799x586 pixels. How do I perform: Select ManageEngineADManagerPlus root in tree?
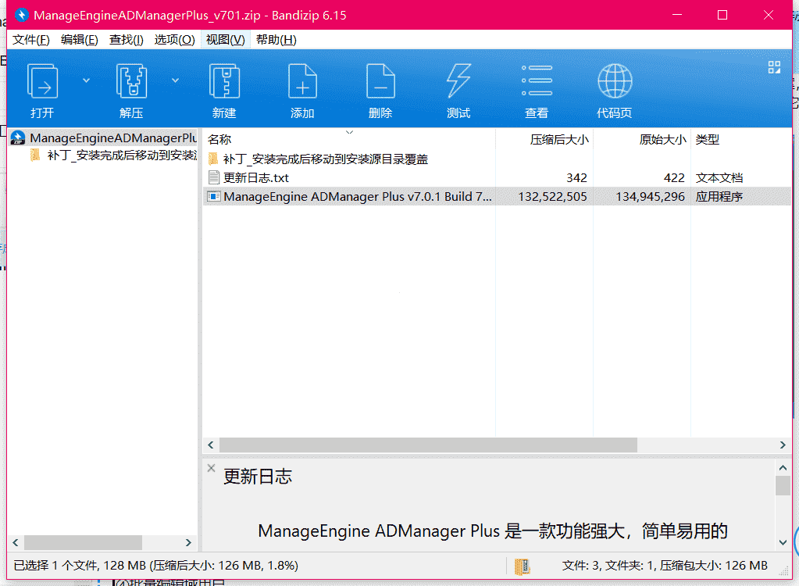click(113, 138)
